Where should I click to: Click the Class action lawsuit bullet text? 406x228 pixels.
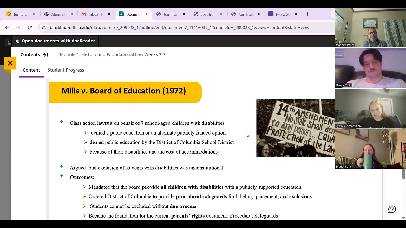tap(147, 123)
